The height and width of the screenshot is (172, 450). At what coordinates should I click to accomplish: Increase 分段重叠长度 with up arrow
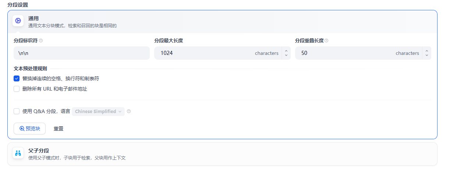427,50
